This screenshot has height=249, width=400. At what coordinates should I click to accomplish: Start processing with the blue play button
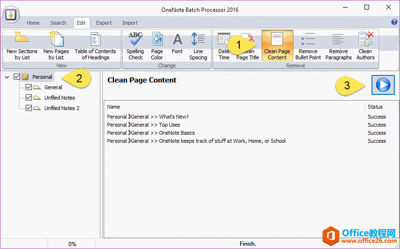[x=383, y=85]
